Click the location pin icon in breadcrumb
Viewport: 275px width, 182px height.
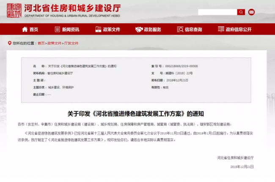click(9, 43)
